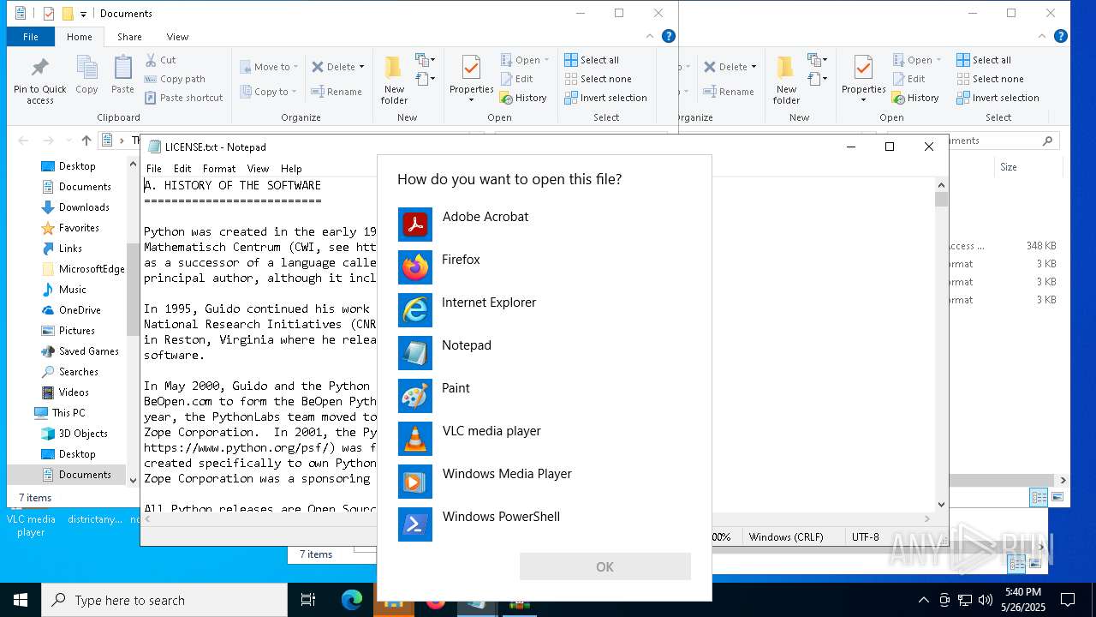Click Edit in the Documents ribbon Open group
1096x617 pixels.
click(x=516, y=79)
